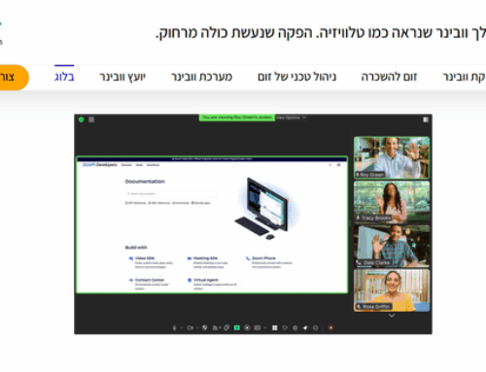
Task: Open the Participants panel icon
Action: [x=215, y=328]
